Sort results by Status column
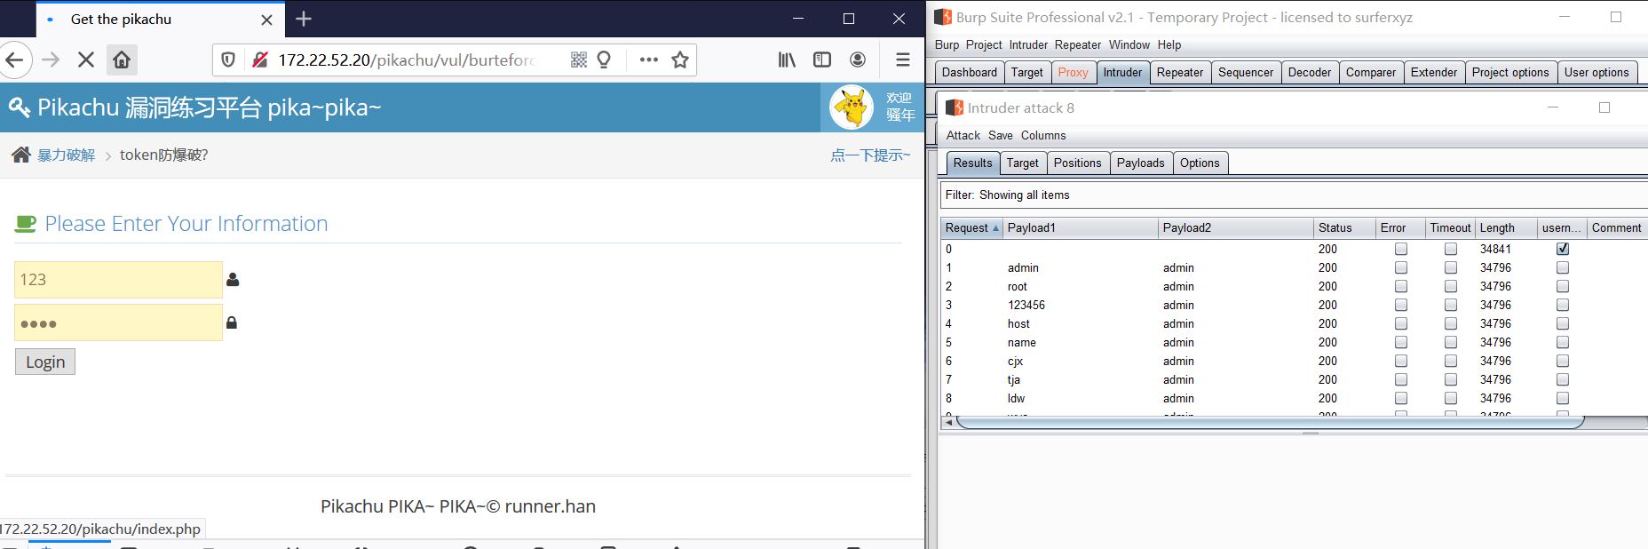The image size is (1648, 549). [x=1344, y=227]
